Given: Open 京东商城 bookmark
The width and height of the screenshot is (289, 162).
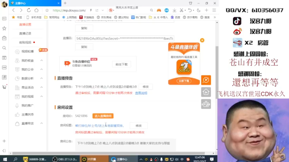Looking at the screenshot, I should pos(104,17).
